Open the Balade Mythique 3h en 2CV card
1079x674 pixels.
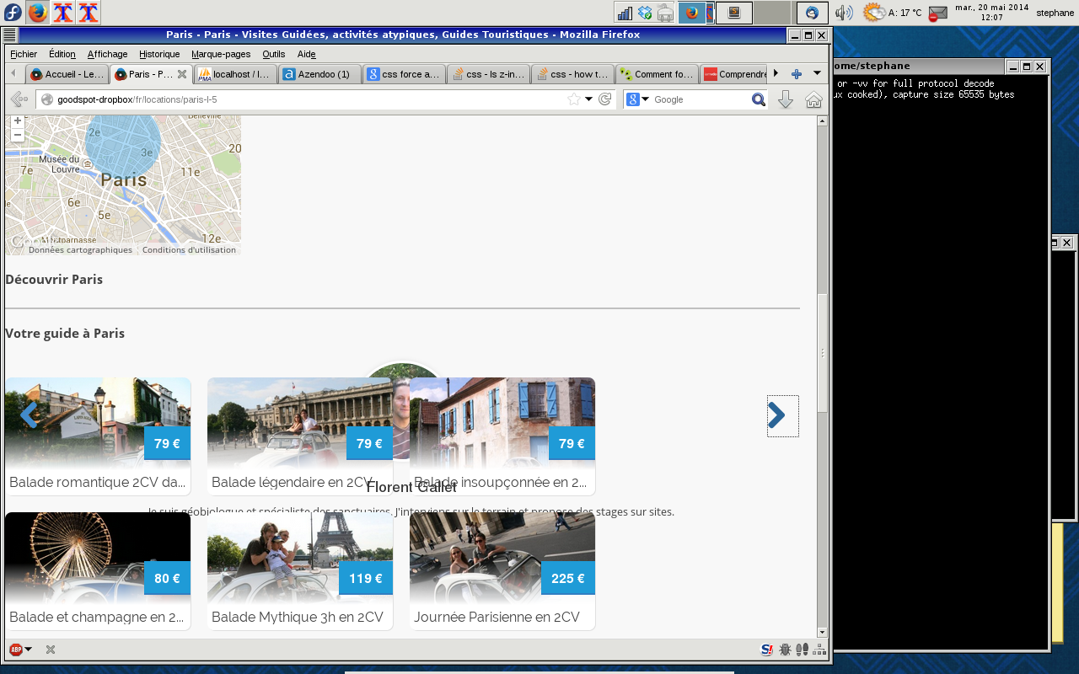pos(300,571)
